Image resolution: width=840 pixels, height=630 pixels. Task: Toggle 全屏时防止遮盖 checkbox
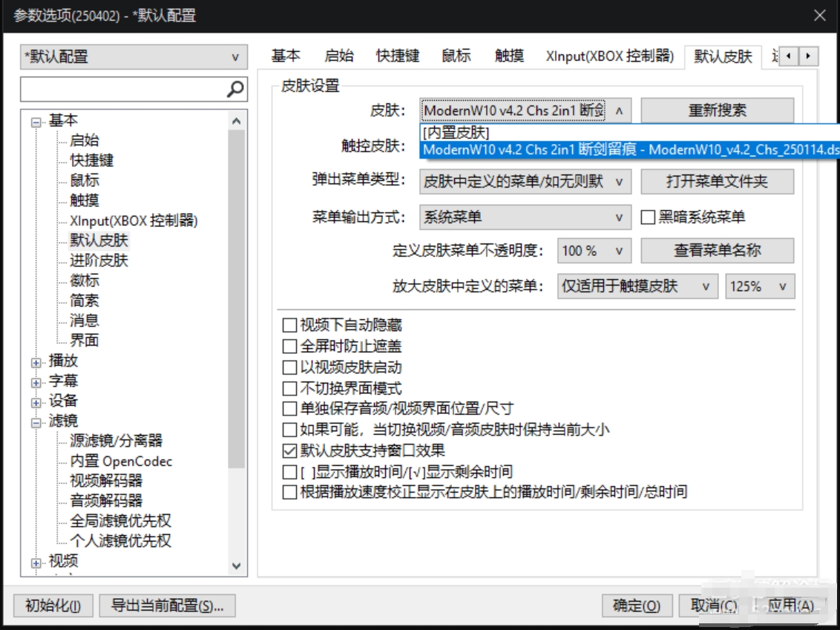(289, 346)
